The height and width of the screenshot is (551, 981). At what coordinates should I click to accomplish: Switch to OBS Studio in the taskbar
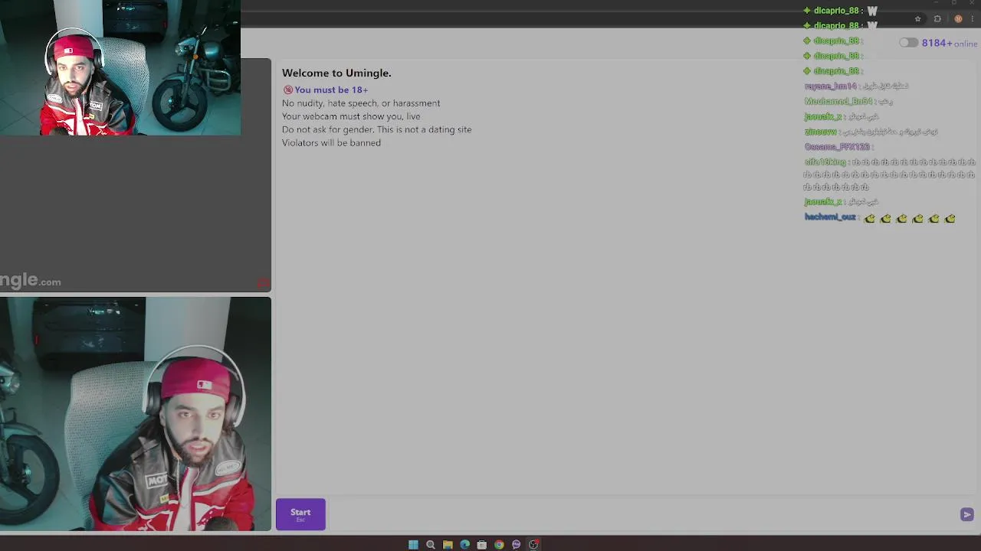533,545
